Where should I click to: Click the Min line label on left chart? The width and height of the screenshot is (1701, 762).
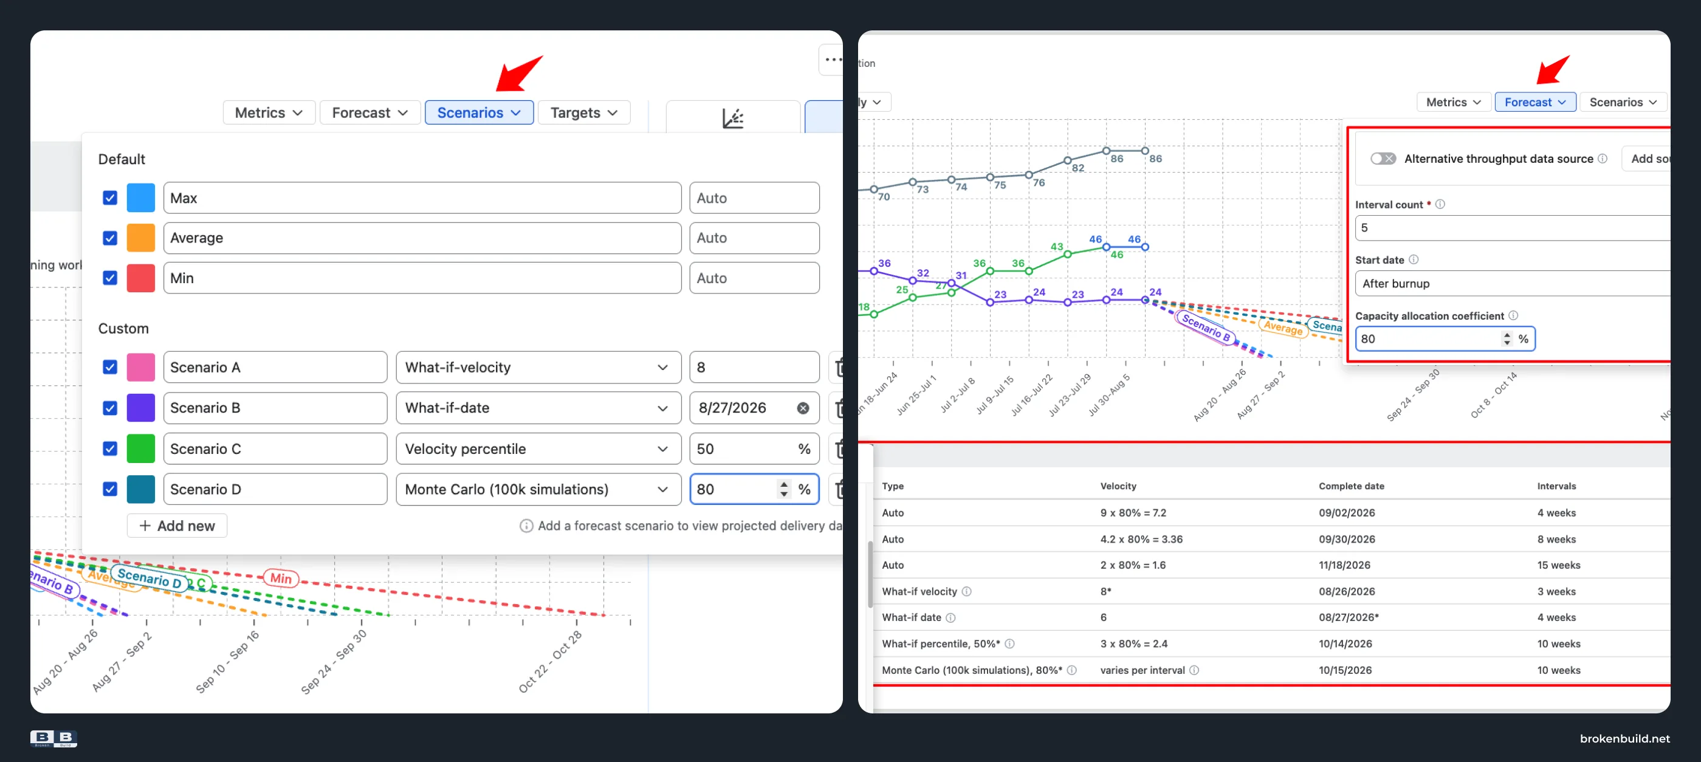(x=281, y=578)
